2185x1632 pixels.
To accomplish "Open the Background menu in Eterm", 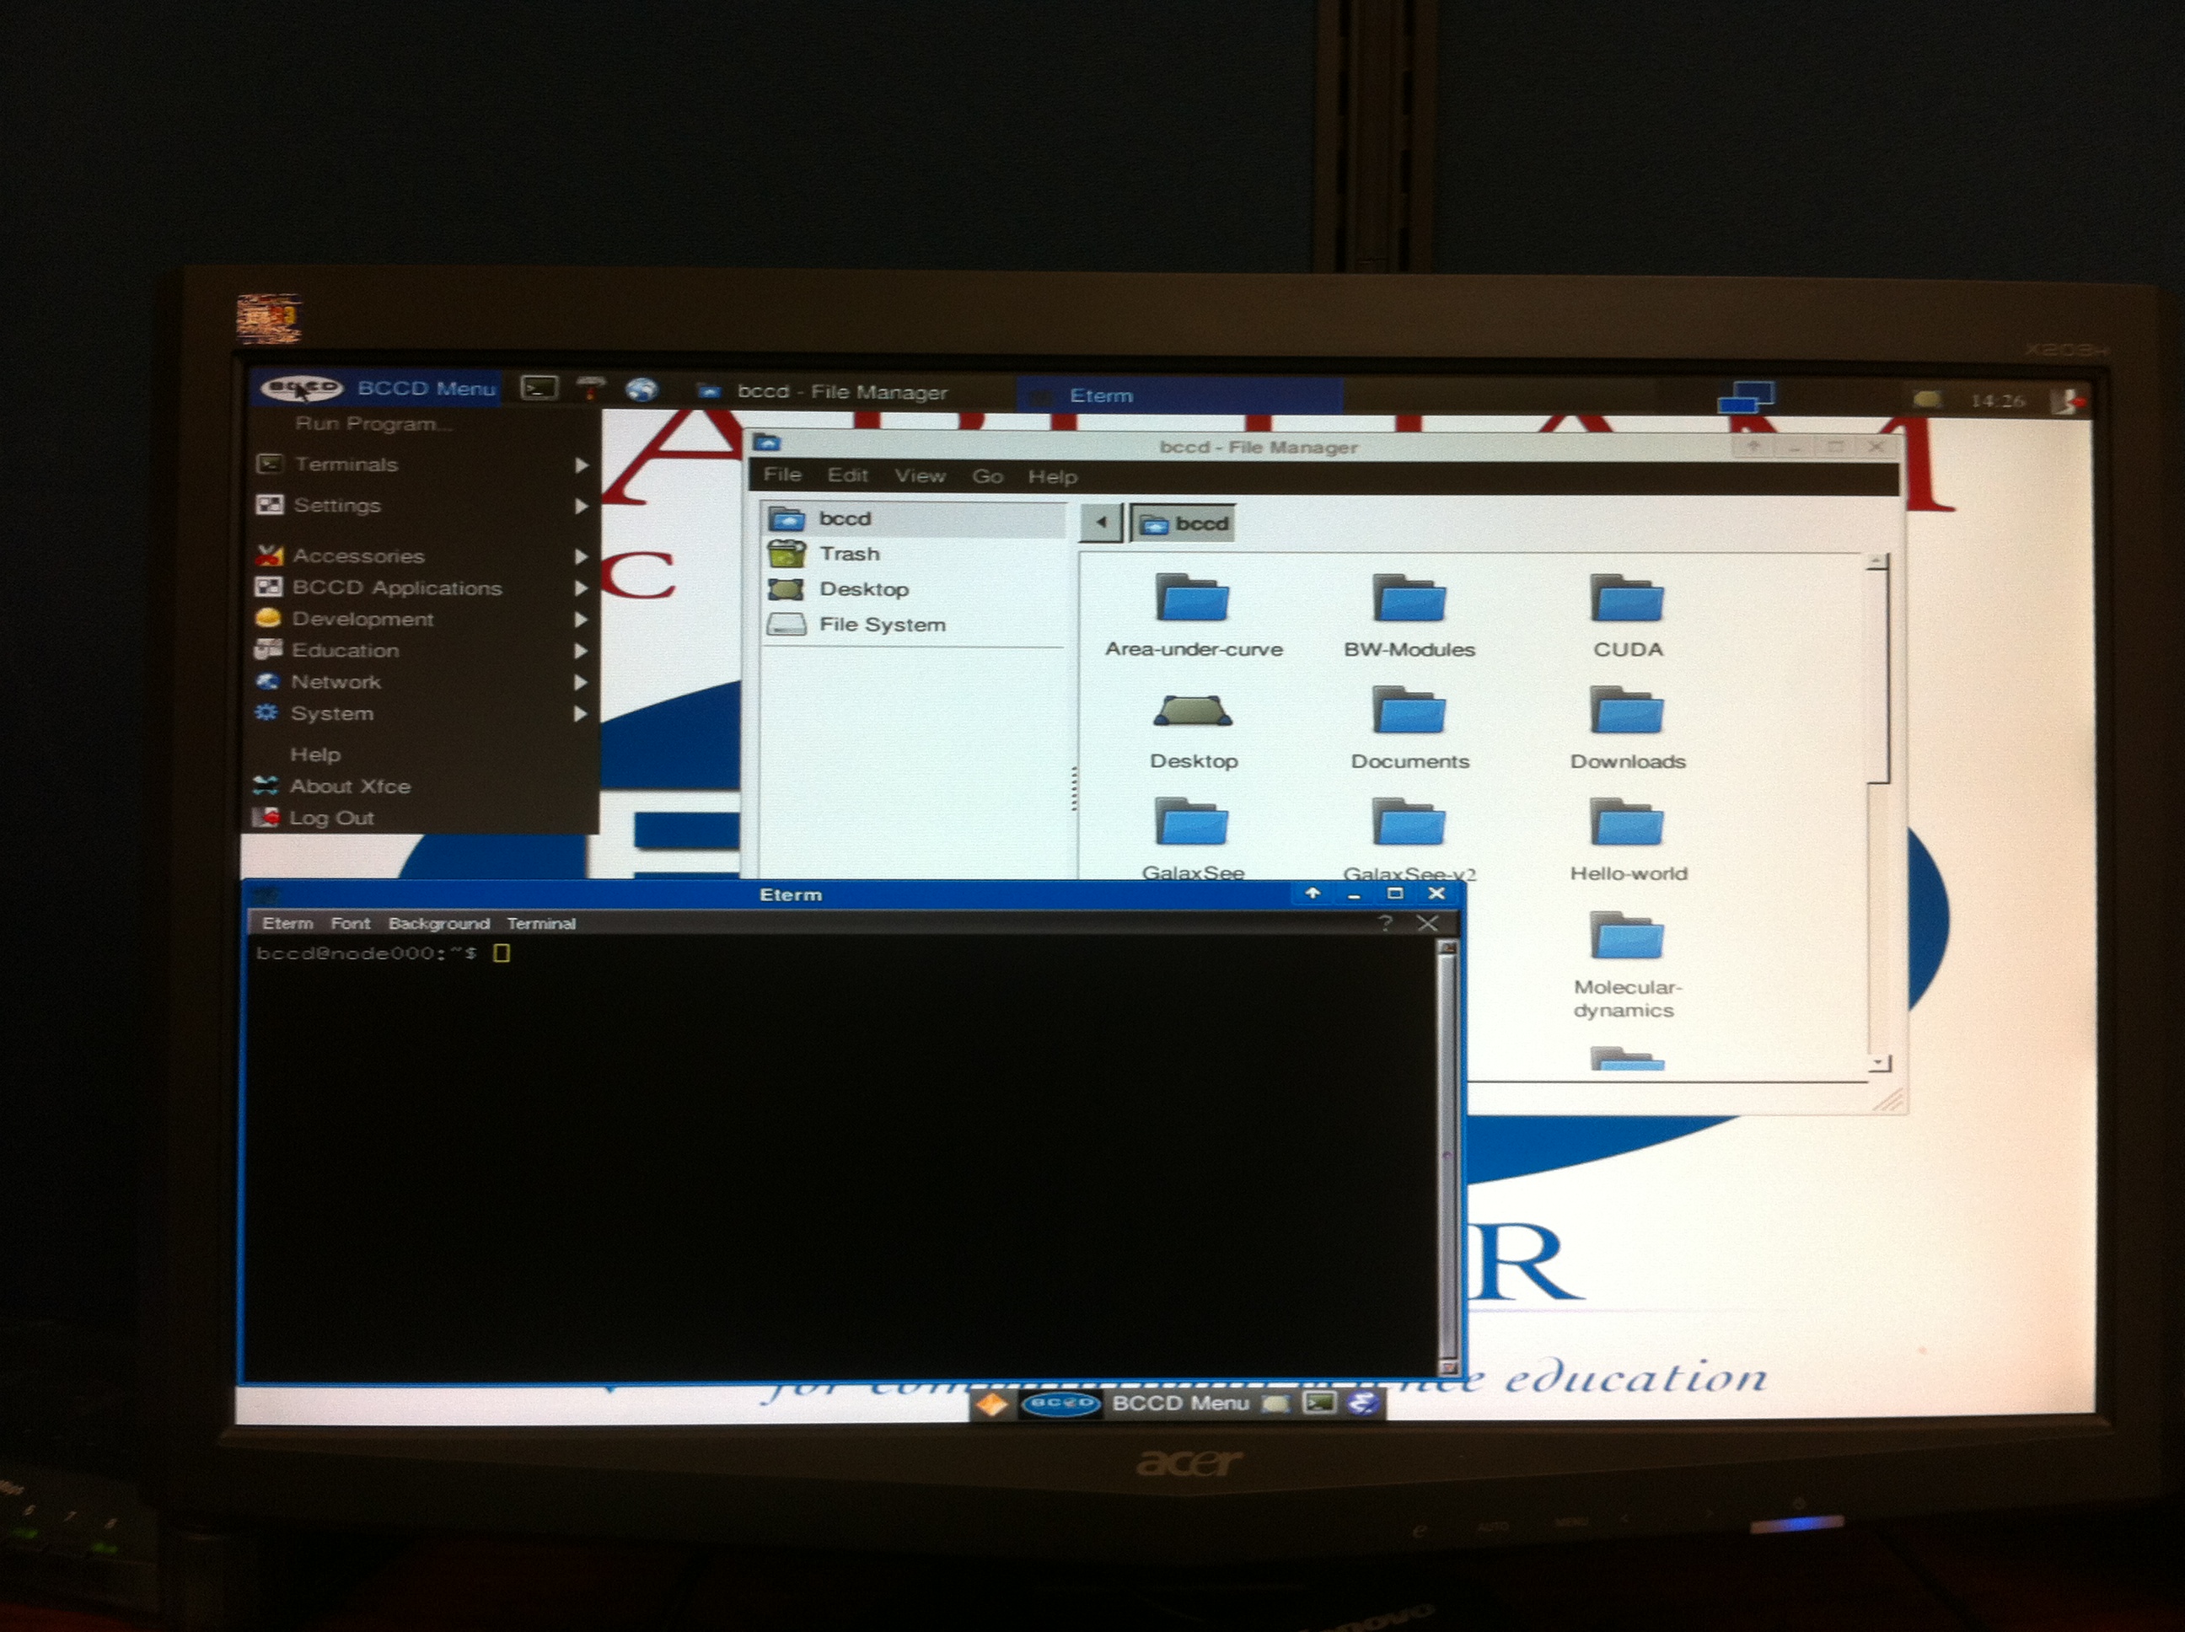I will click(x=438, y=924).
